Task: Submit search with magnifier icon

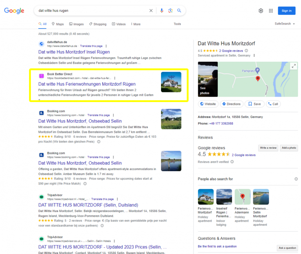Action: pos(179,11)
